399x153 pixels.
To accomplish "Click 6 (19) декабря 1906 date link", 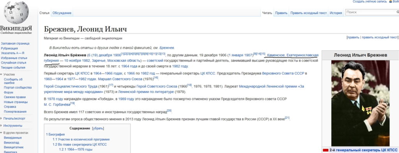I will click(x=104, y=55).
